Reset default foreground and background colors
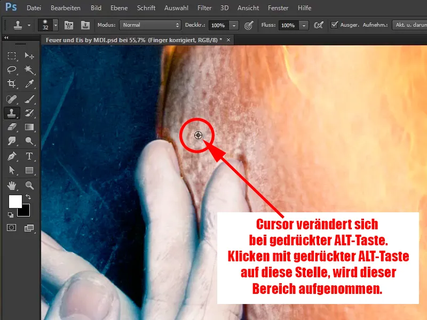Viewport: 427px width, 320px height. (x=10, y=215)
